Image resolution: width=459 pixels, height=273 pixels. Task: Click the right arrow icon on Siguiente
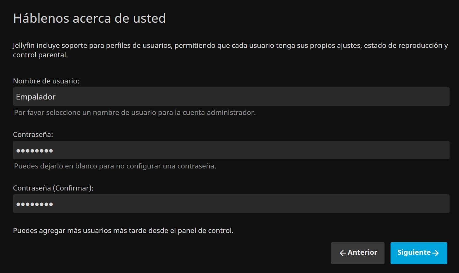pyautogui.click(x=436, y=253)
